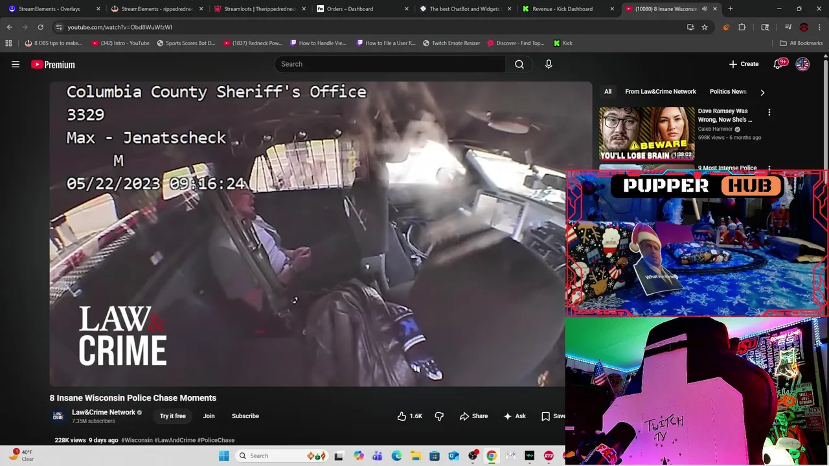The height and width of the screenshot is (466, 829).
Task: Switch to the best ChatBot and Widgets tab
Action: coord(466,9)
